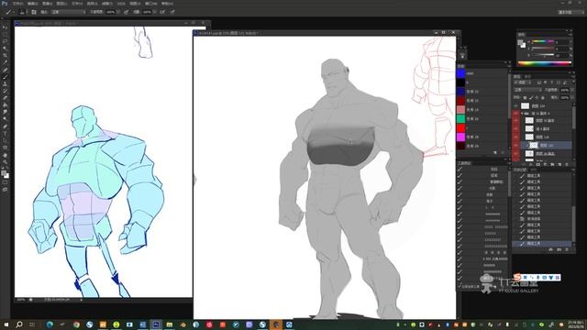Toggle lock transparent pixels icon

click(x=525, y=98)
